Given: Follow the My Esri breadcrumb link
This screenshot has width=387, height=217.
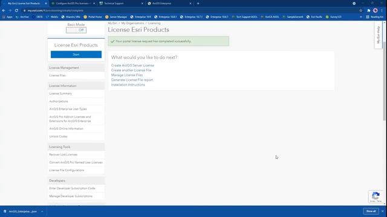Looking at the screenshot, I should tap(112, 23).
